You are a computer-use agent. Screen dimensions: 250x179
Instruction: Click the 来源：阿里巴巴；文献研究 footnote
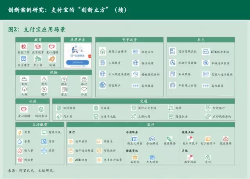[31, 170]
